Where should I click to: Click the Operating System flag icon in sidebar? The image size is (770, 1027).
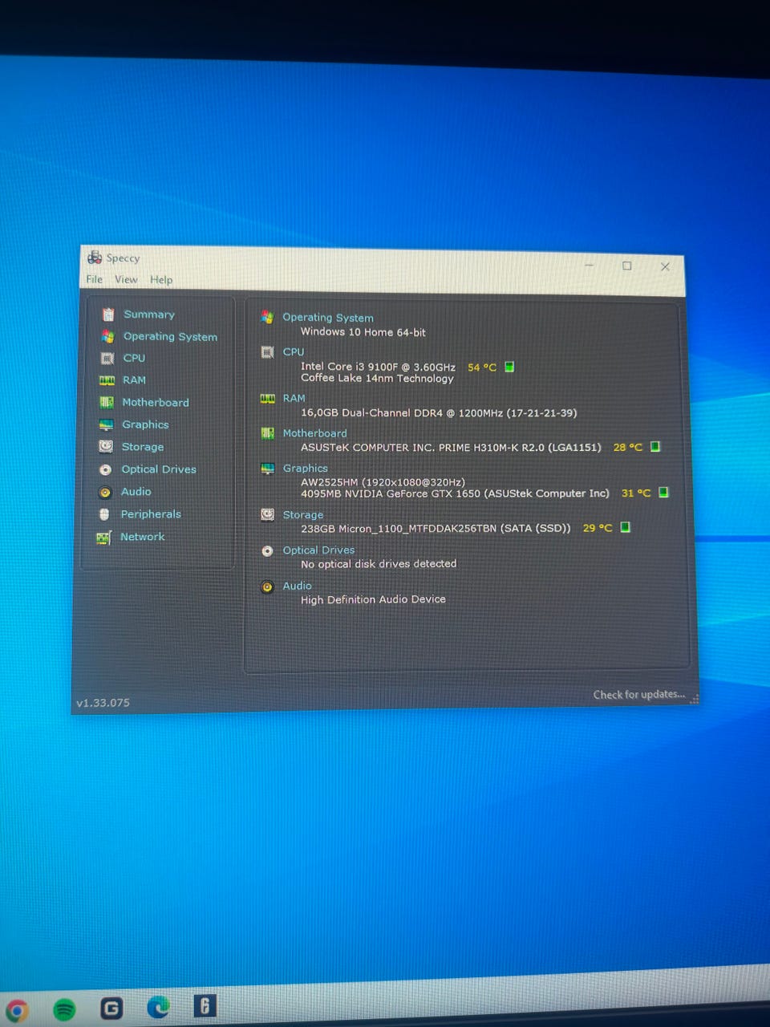(x=107, y=336)
